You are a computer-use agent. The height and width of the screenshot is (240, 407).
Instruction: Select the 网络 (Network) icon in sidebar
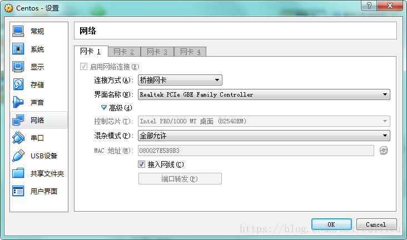click(18, 120)
